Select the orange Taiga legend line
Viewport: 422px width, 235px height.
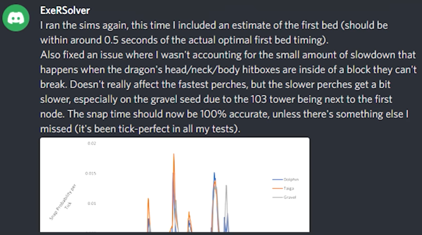(x=277, y=188)
